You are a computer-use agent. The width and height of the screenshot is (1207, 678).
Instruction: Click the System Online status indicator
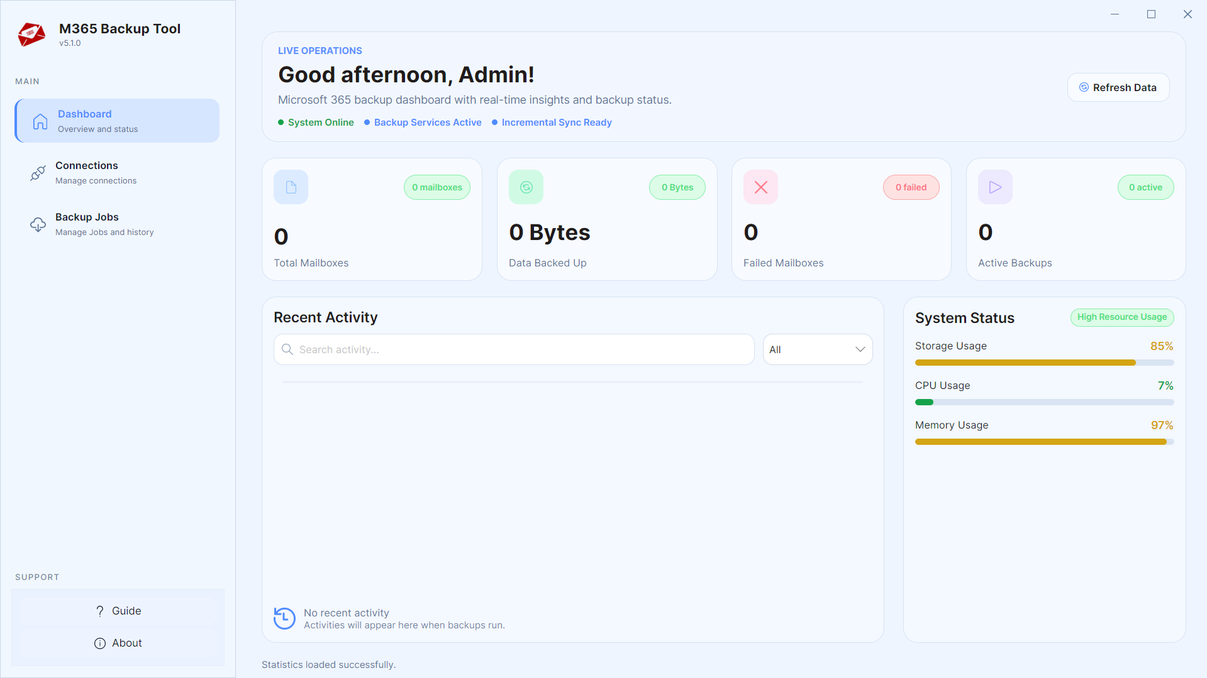[x=316, y=123]
